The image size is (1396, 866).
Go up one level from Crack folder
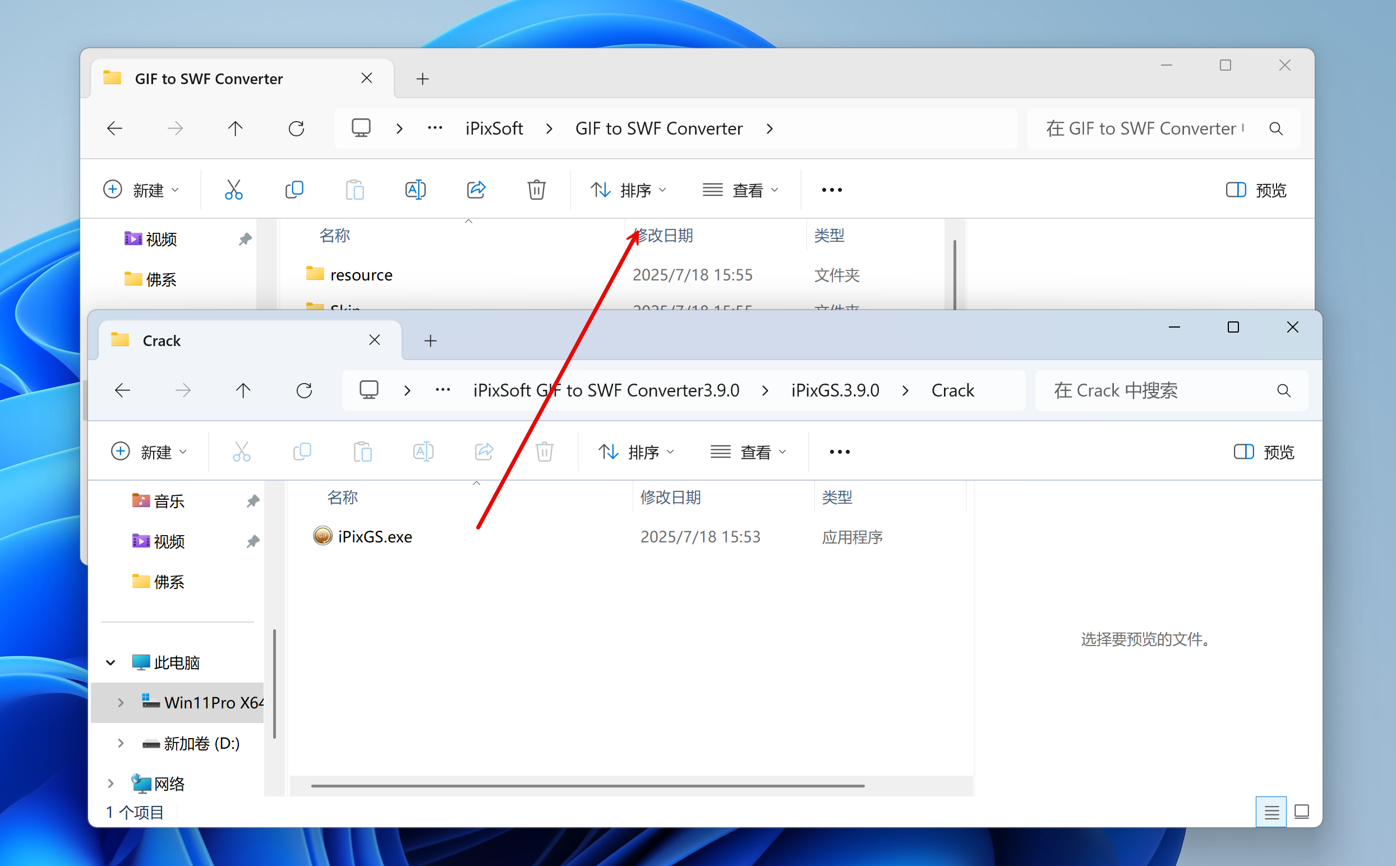[x=243, y=390]
